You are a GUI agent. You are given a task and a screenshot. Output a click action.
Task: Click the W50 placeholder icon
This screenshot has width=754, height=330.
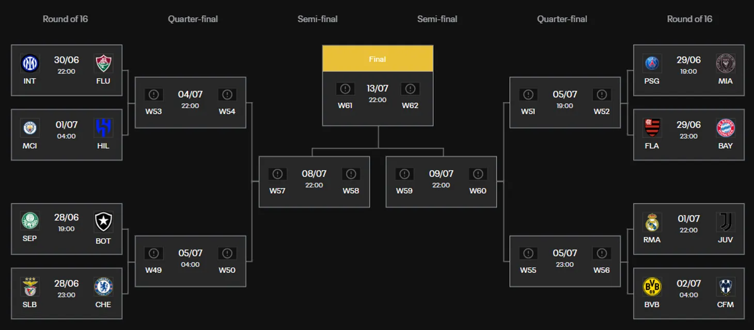(227, 253)
